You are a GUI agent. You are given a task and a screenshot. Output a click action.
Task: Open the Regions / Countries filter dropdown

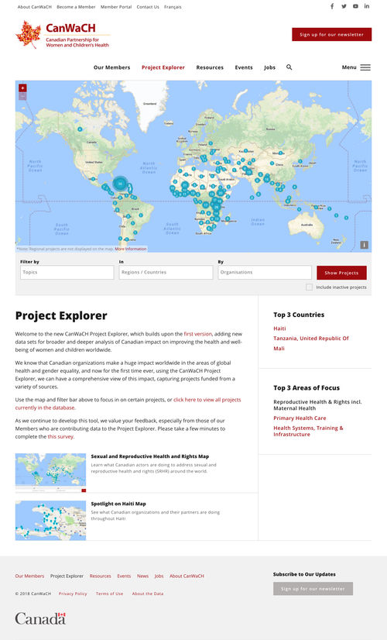[166, 273]
